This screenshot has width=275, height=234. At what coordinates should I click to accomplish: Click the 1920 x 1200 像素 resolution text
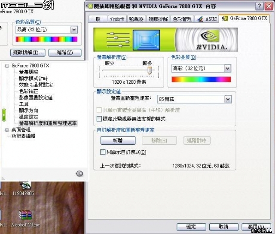[129, 82]
